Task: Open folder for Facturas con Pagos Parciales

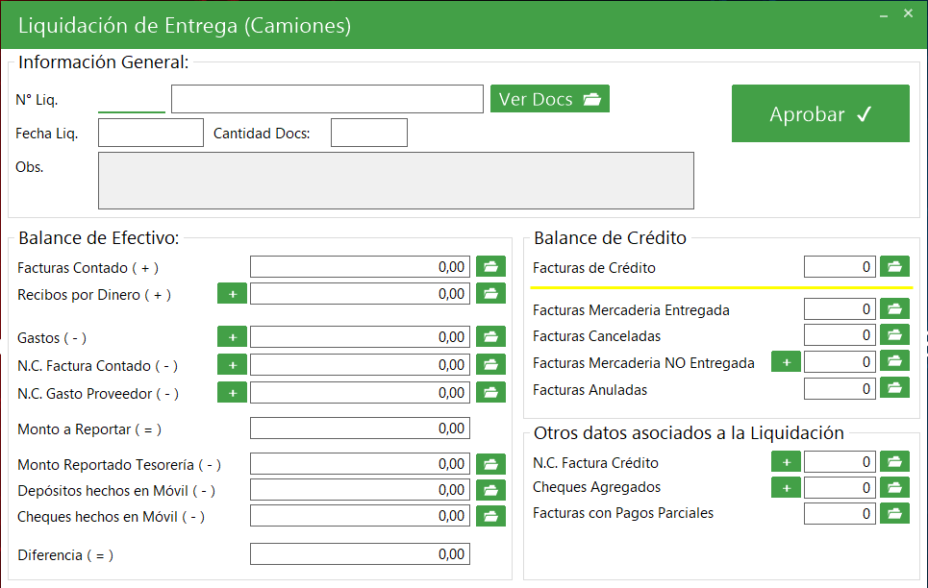Action: [894, 513]
